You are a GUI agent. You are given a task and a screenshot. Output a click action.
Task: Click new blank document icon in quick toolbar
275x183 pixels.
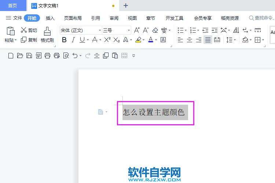point(11,56)
